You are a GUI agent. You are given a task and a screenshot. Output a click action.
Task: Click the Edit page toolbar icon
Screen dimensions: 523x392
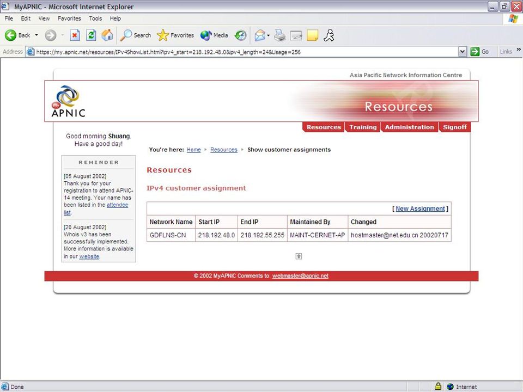(296, 35)
